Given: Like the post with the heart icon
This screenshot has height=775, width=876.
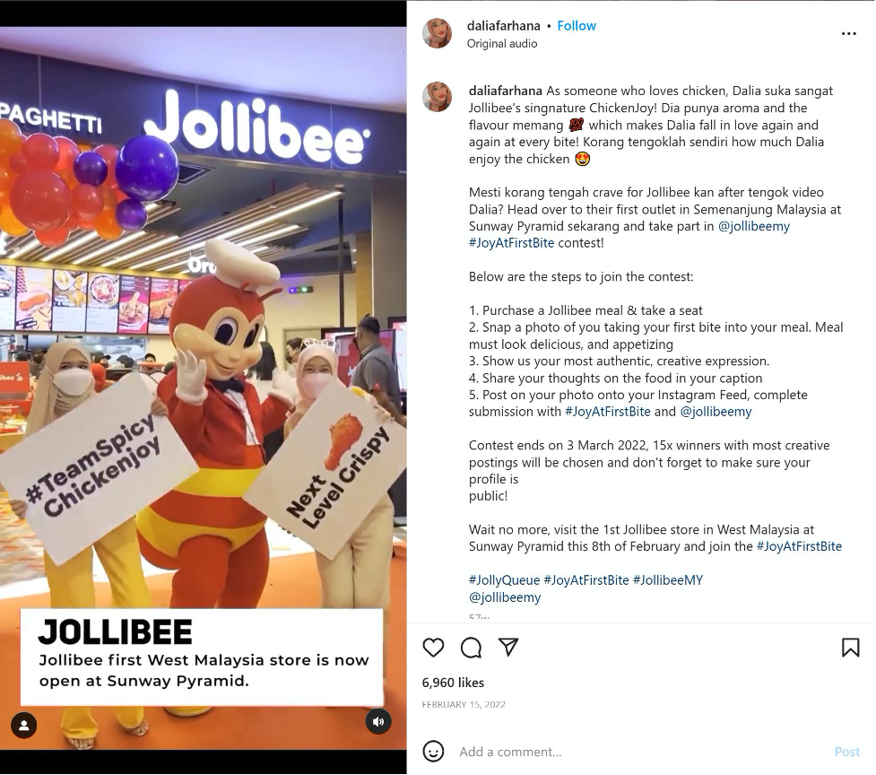Looking at the screenshot, I should click(433, 648).
